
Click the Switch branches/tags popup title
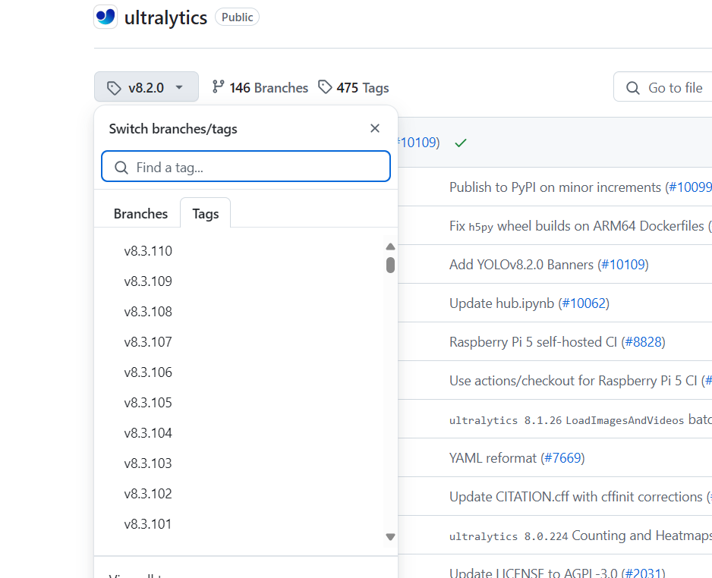pyautogui.click(x=173, y=128)
